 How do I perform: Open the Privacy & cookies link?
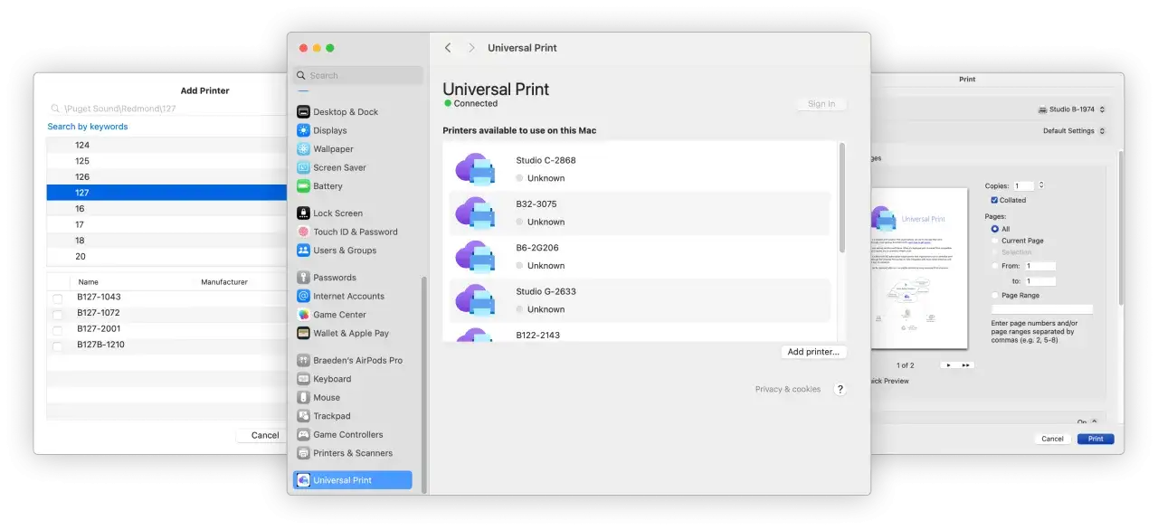tap(787, 389)
